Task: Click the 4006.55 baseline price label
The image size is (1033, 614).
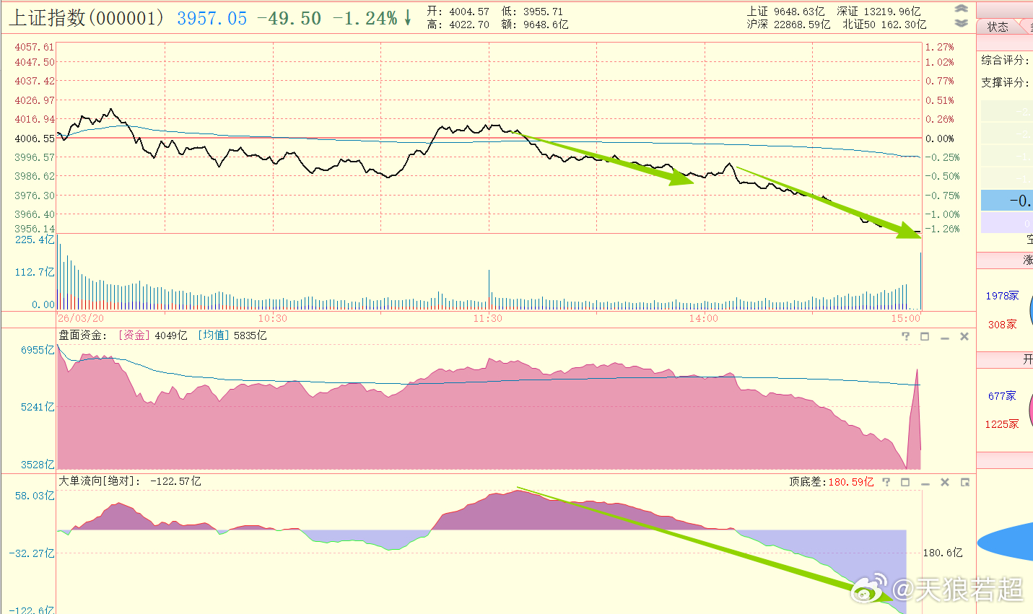Action: [x=35, y=139]
